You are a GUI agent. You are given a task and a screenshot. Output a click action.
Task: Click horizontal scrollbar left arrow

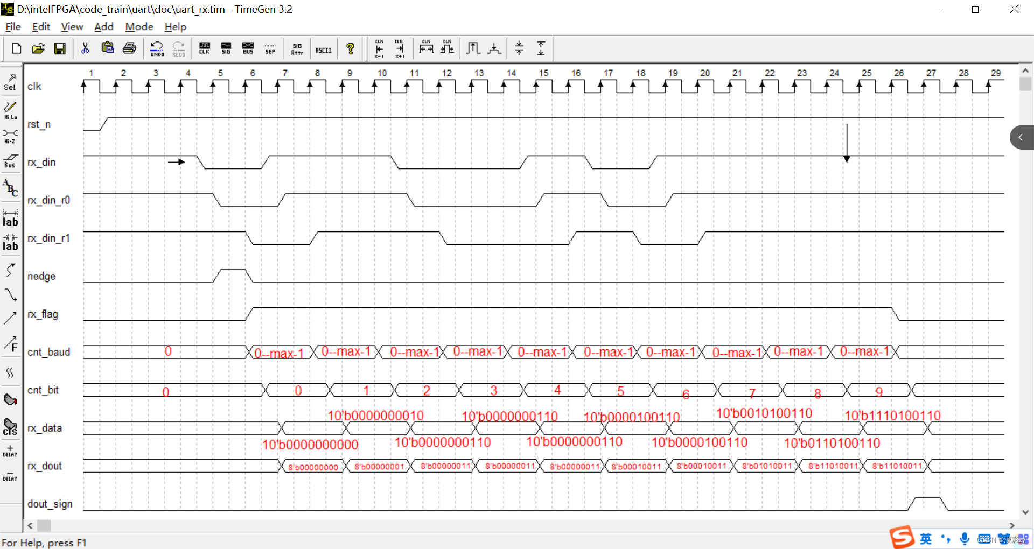tap(30, 525)
